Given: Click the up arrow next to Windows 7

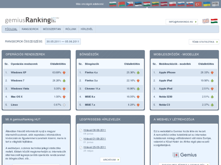Looking at the screenshot, I should 64,81.
